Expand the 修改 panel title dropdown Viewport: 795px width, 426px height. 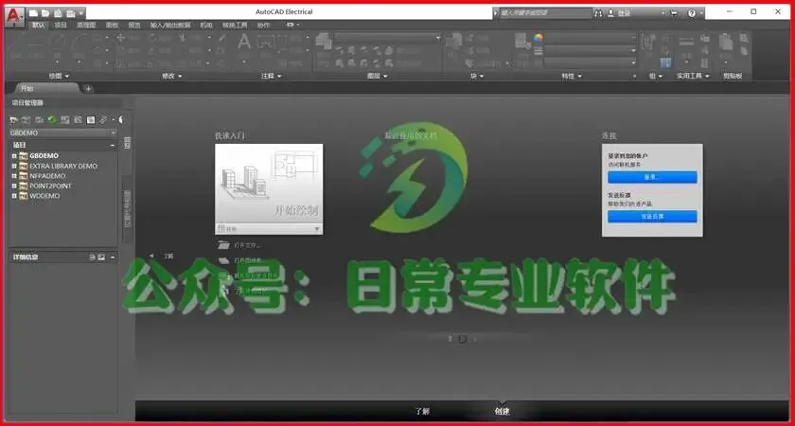point(171,76)
